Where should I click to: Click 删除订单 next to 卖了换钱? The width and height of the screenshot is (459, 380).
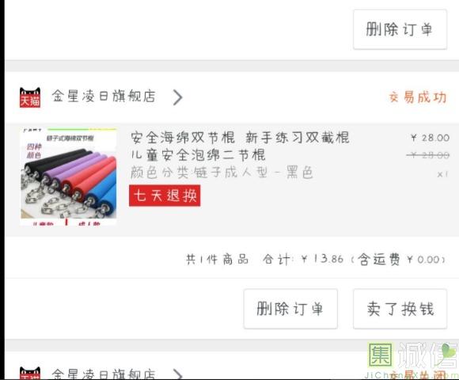click(x=290, y=309)
